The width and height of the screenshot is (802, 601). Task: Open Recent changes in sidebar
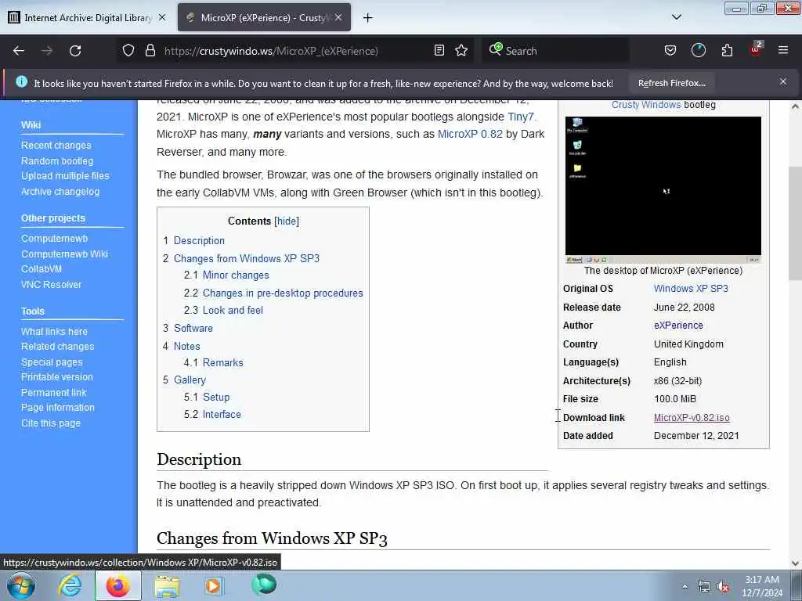point(56,145)
